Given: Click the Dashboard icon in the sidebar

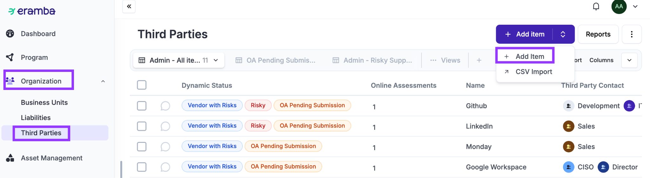Looking at the screenshot, I should pos(10,34).
